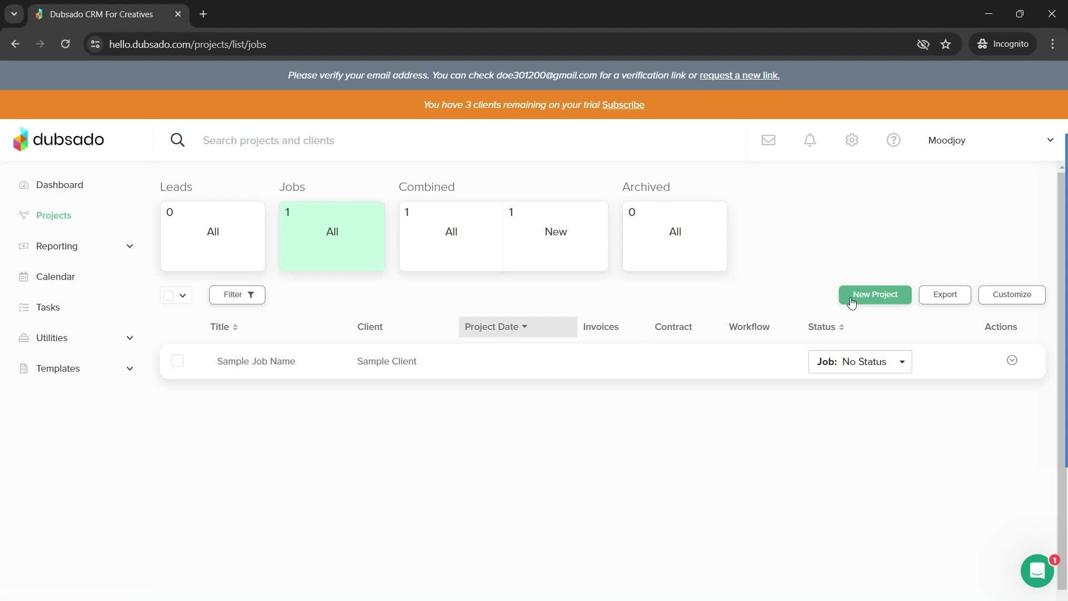The width and height of the screenshot is (1068, 601).
Task: Click the Workflow column header
Action: pyautogui.click(x=749, y=327)
